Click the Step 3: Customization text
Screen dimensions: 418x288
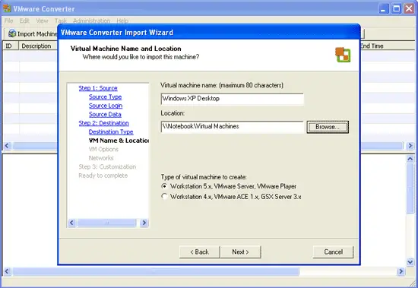107,167
